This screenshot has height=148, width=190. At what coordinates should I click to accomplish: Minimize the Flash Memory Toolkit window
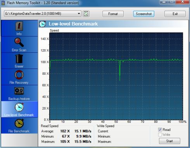point(164,2)
